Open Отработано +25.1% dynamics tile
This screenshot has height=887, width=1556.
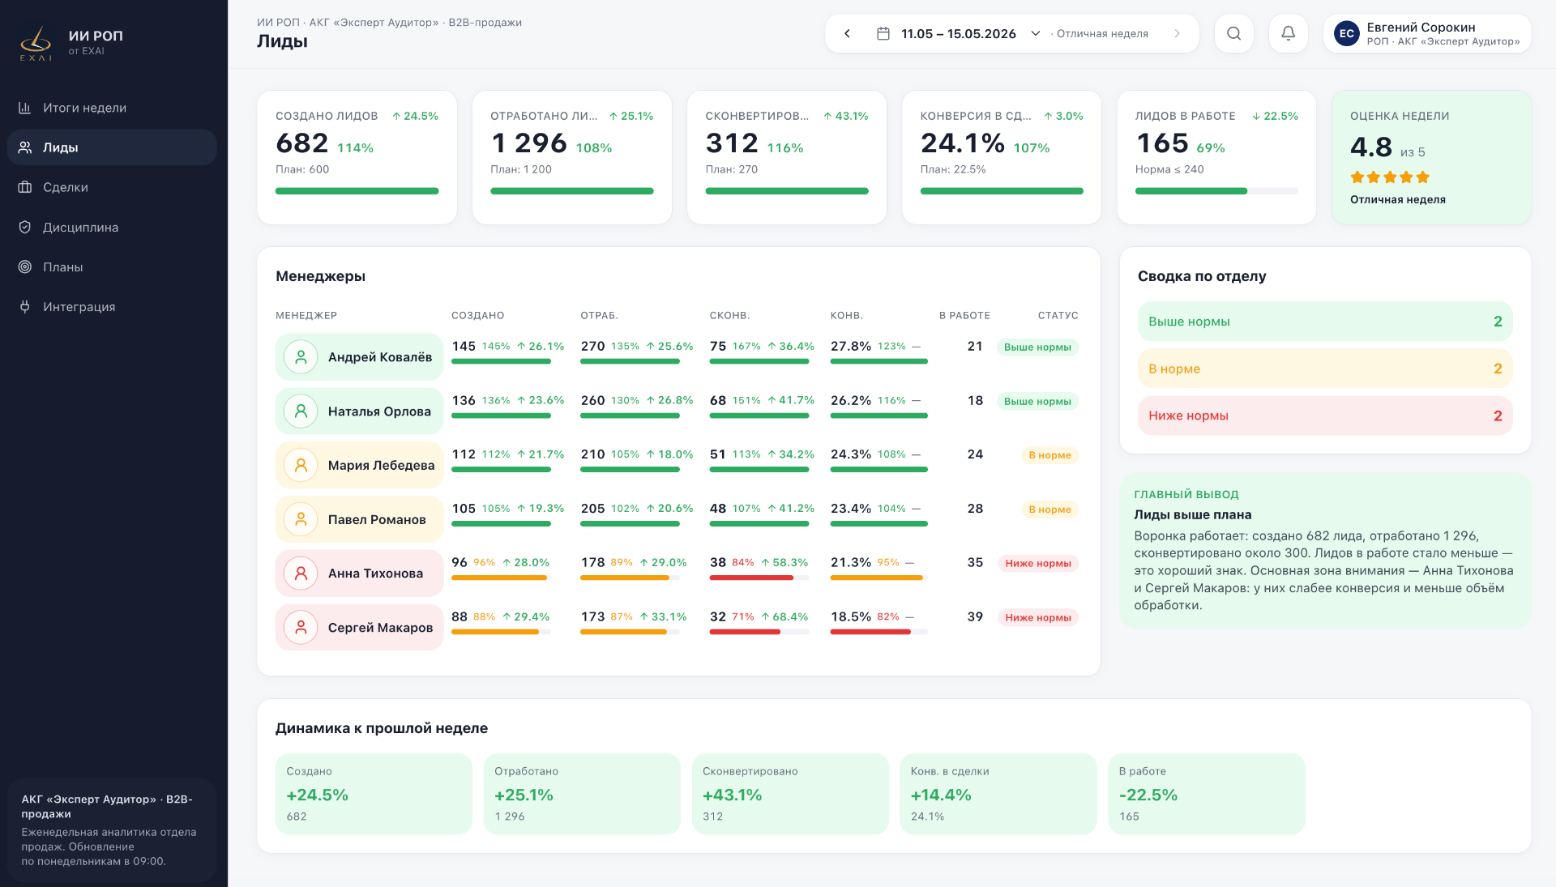coord(582,794)
